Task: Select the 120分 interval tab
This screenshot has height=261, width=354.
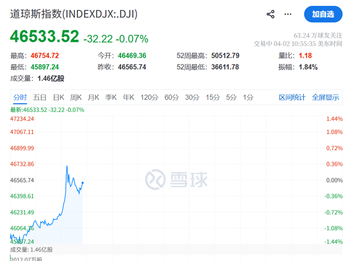Action: [149, 97]
